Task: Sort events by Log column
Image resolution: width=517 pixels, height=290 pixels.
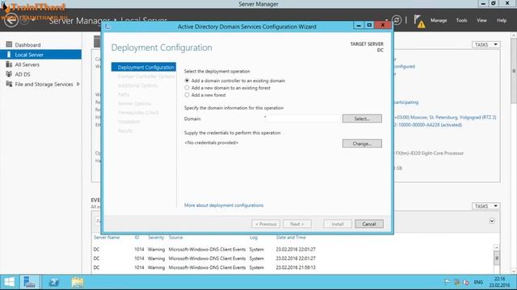Action: (253, 237)
